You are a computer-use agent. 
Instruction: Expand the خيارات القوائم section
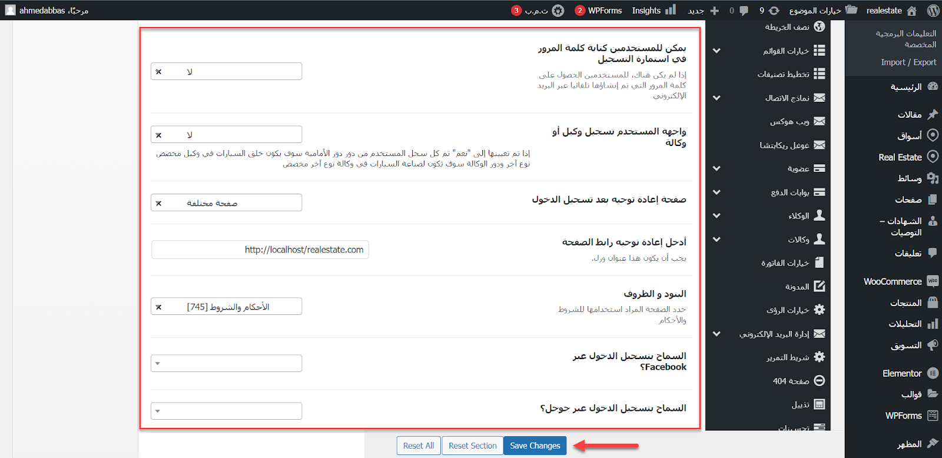717,51
